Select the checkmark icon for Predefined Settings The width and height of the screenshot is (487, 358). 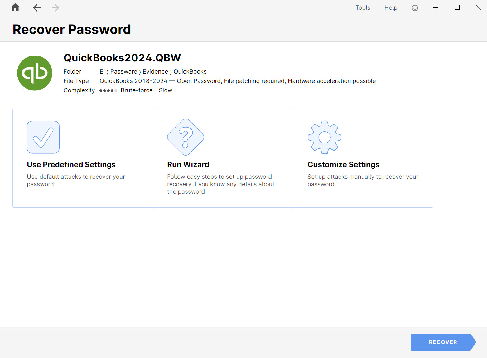(43, 137)
